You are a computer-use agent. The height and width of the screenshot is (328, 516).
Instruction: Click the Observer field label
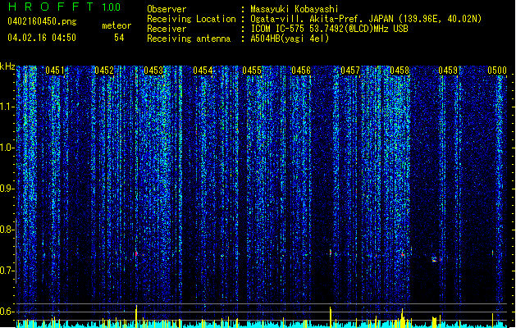[x=167, y=9]
